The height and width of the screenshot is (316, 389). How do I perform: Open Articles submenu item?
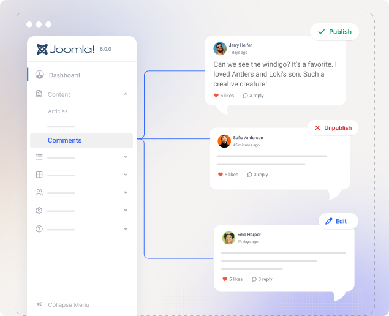pyautogui.click(x=58, y=111)
